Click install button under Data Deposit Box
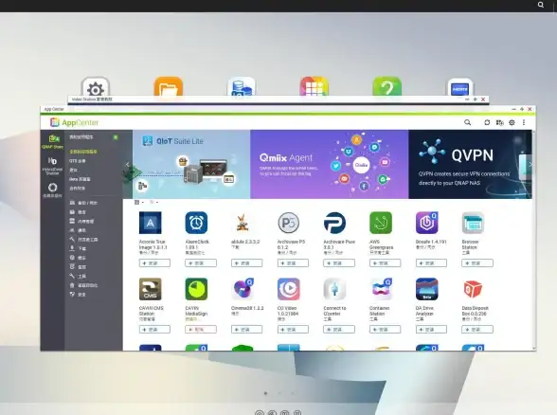Screen dimensions: 557x415 point(477,330)
